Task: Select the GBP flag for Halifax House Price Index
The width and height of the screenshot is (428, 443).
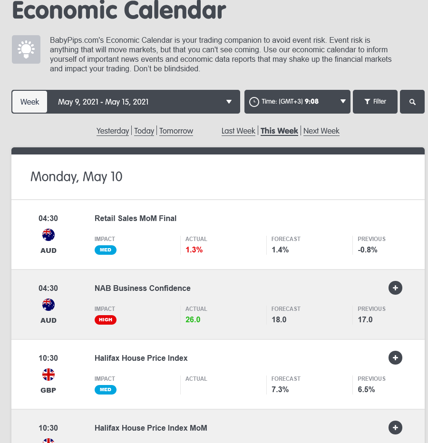Action: 48,374
